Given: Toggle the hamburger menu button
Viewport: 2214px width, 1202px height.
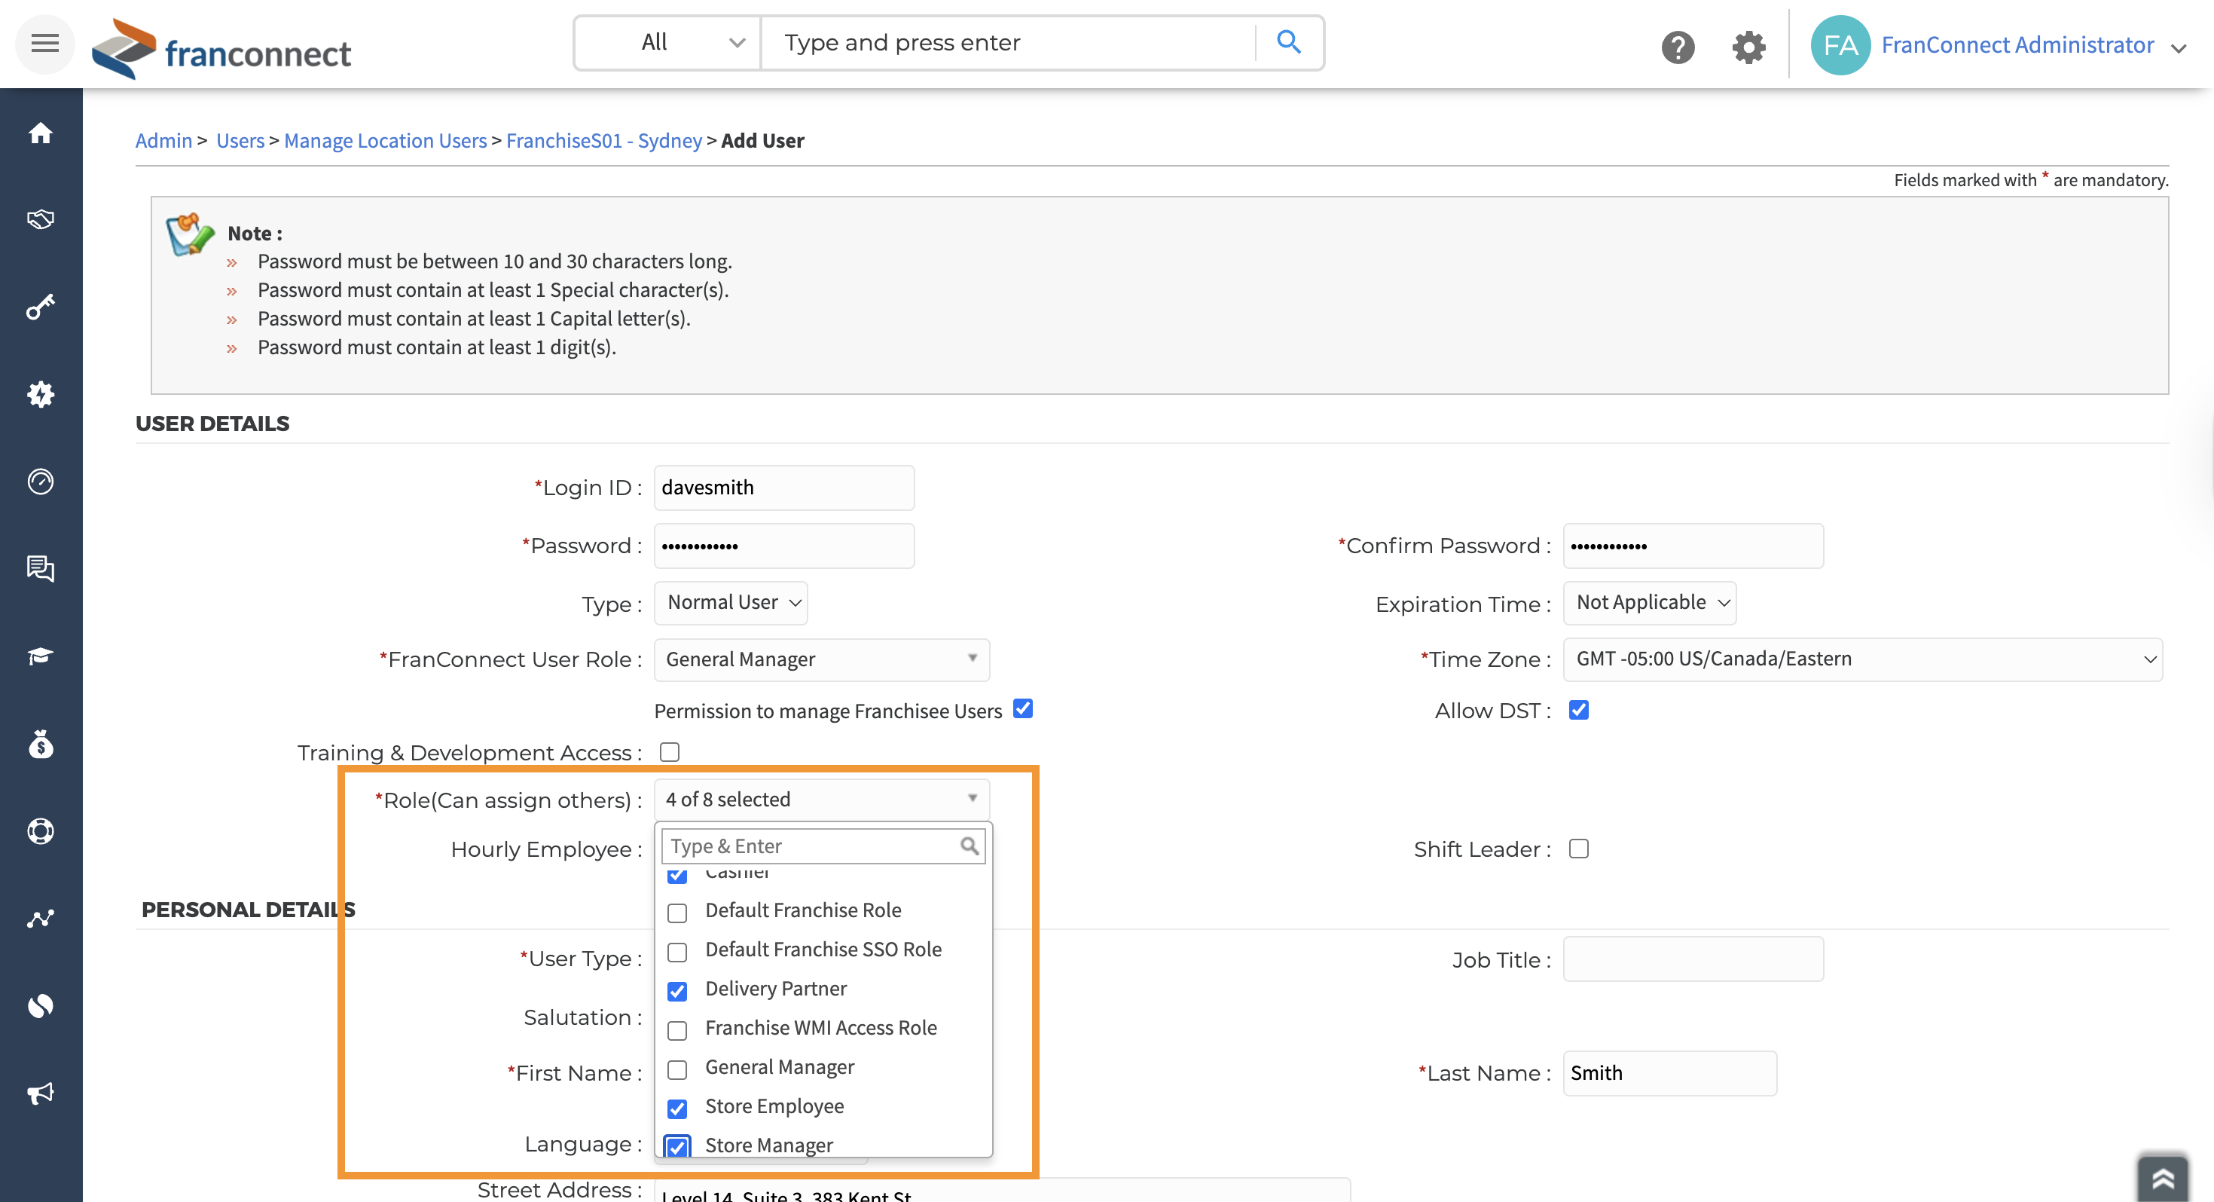Looking at the screenshot, I should coord(44,43).
